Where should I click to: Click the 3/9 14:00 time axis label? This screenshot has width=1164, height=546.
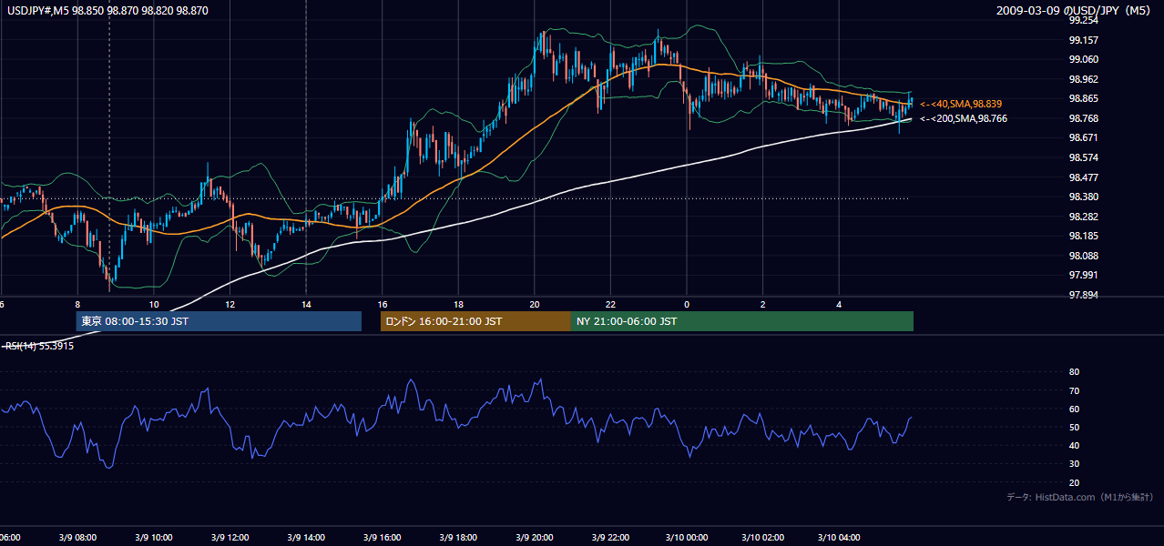coord(306,538)
